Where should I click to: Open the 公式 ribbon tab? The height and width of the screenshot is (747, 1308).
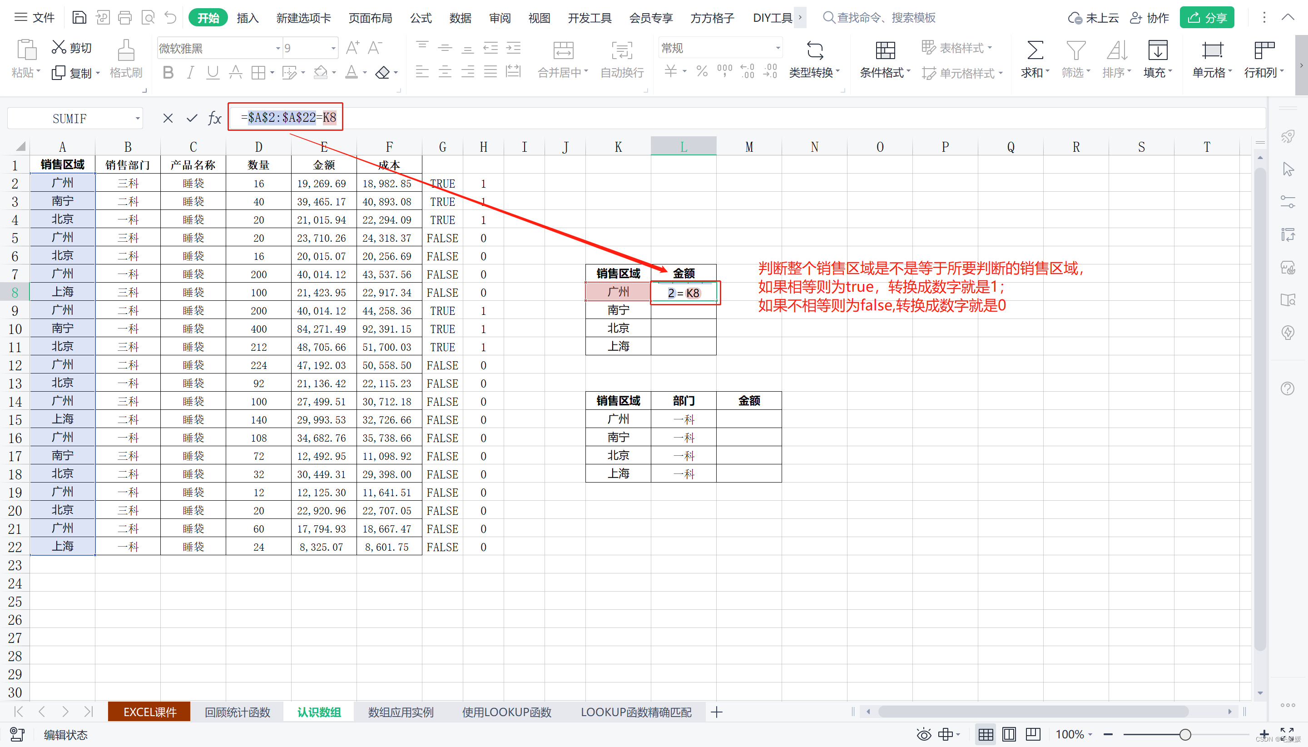point(421,18)
